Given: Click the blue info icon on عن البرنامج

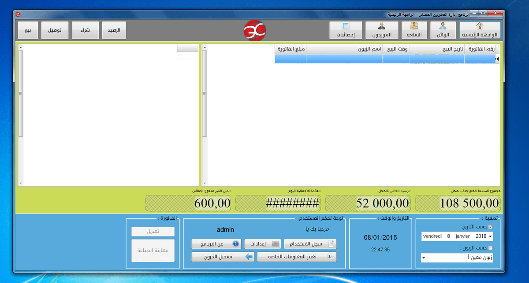Looking at the screenshot, I should click(236, 244).
